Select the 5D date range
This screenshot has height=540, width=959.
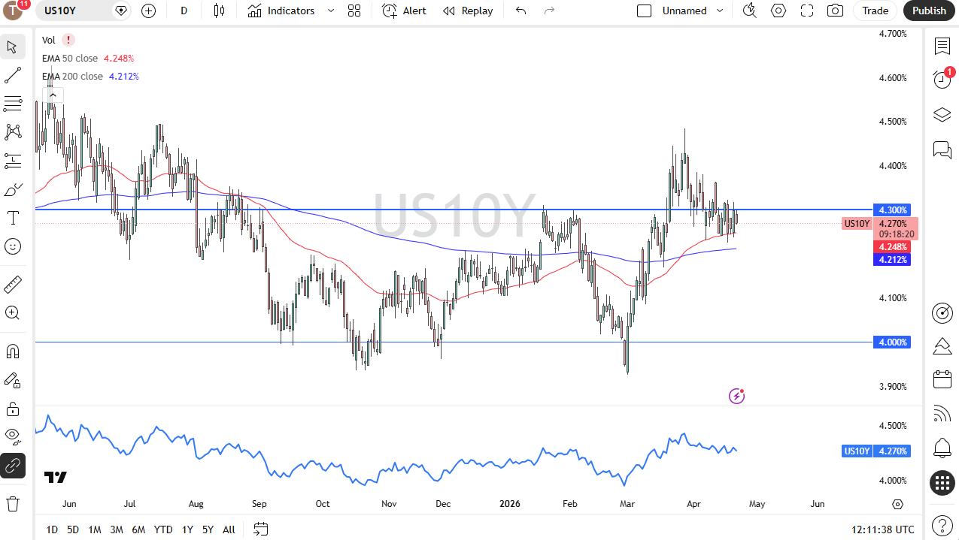(x=73, y=529)
